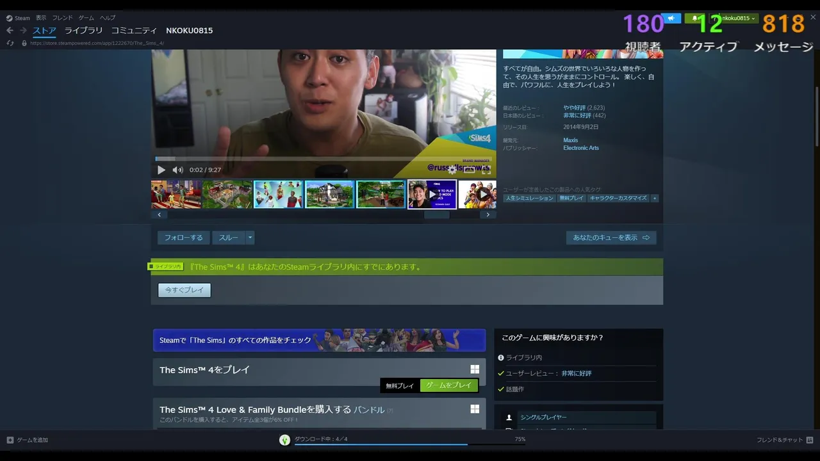Open シングルプレイヤー feature link

tap(543, 417)
